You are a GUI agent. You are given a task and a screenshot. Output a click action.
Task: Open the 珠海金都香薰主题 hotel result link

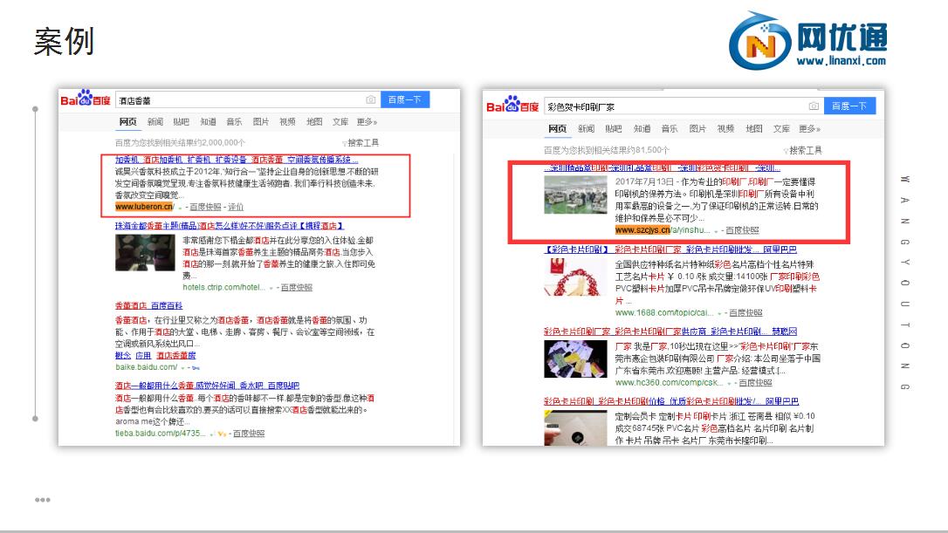pyautogui.click(x=229, y=226)
